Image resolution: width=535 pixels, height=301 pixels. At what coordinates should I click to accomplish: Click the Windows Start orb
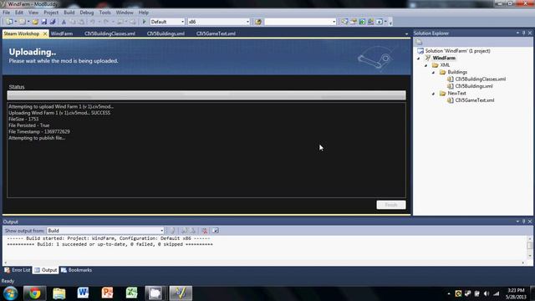pos(10,293)
